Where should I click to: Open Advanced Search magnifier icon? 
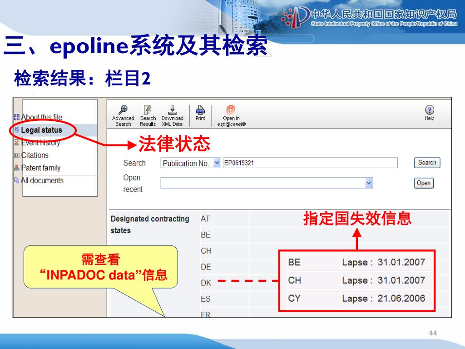click(x=123, y=110)
